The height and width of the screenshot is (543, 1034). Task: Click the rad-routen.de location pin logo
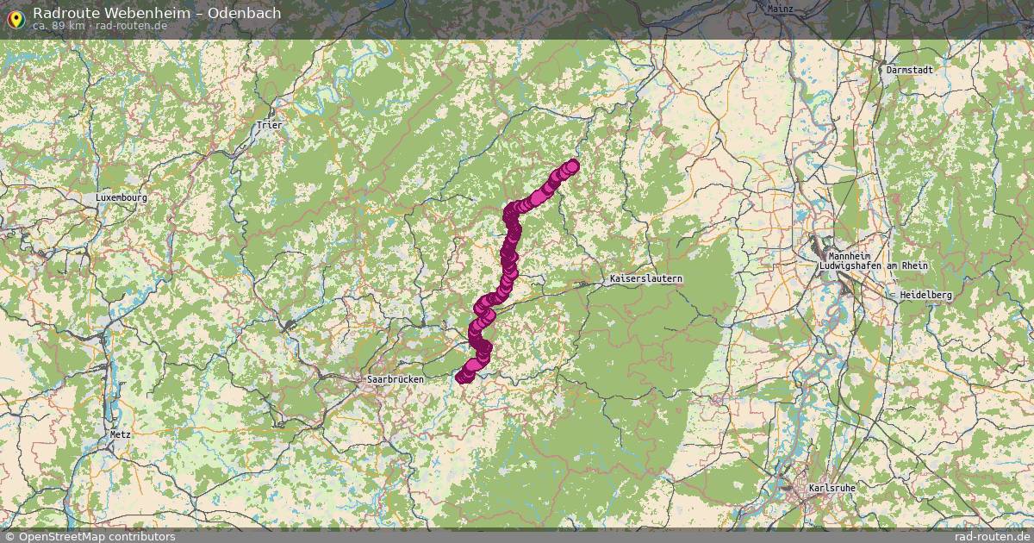click(x=16, y=19)
